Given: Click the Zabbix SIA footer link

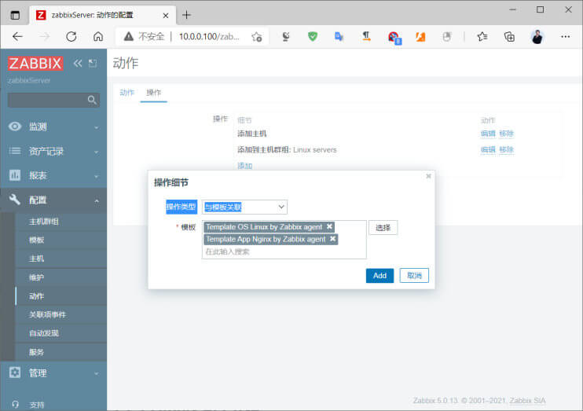Looking at the screenshot, I should coord(527,401).
